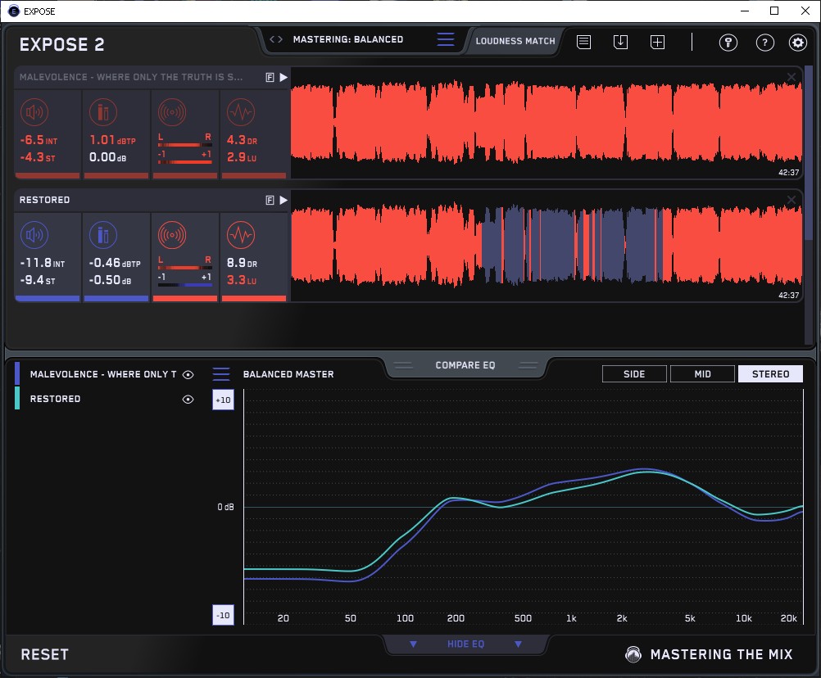Click the Mastering: Balanced preset name

pos(348,39)
